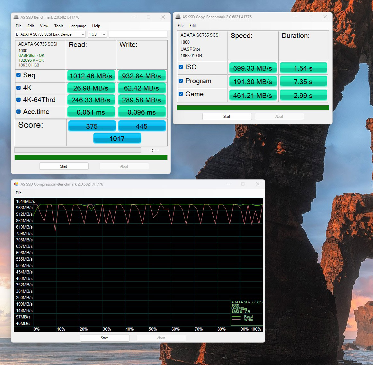Click the AS SSD Benchmark title bar icon

click(16, 17)
